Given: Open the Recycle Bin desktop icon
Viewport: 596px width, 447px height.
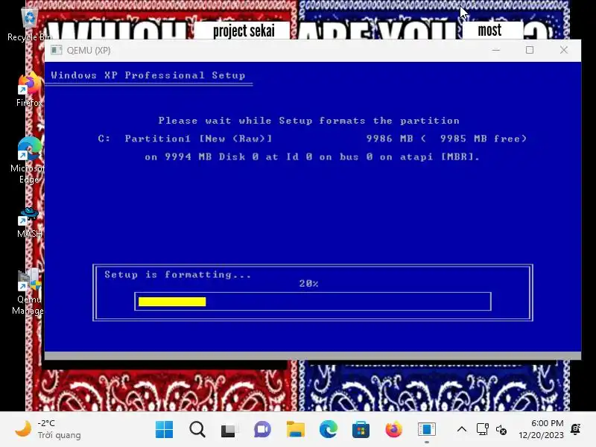Looking at the screenshot, I should tap(29, 24).
